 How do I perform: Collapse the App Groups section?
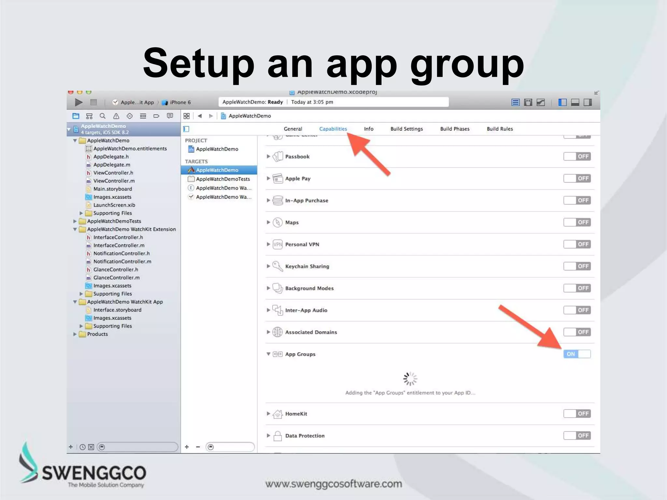268,354
